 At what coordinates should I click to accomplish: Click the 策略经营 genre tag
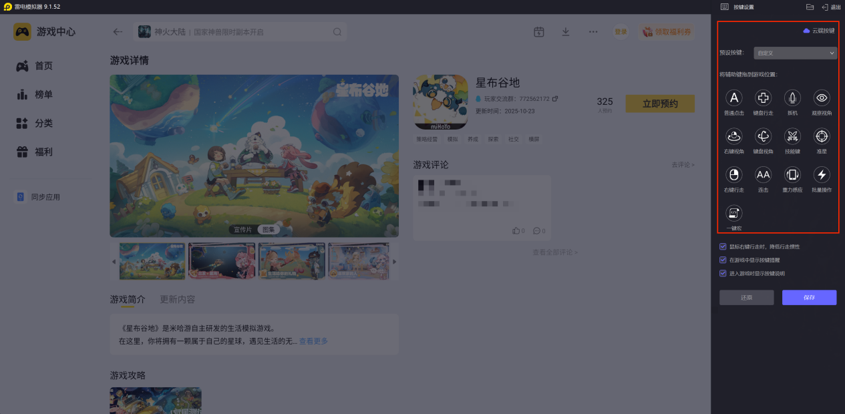(427, 140)
